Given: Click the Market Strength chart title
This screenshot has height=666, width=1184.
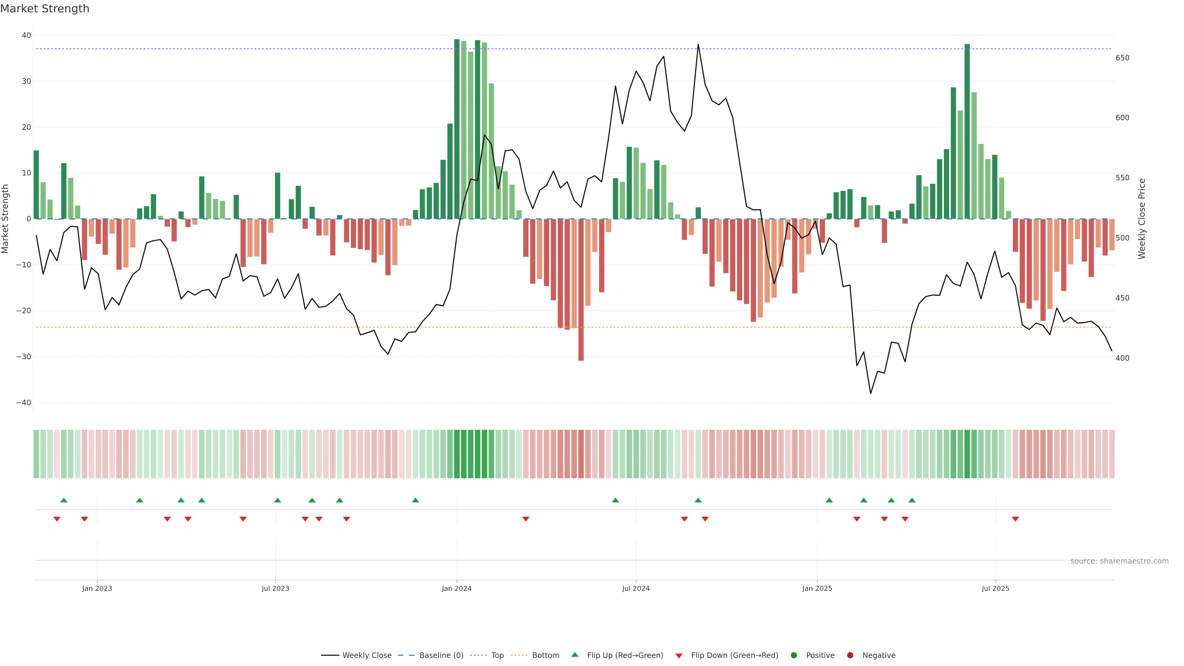Looking at the screenshot, I should click(45, 9).
